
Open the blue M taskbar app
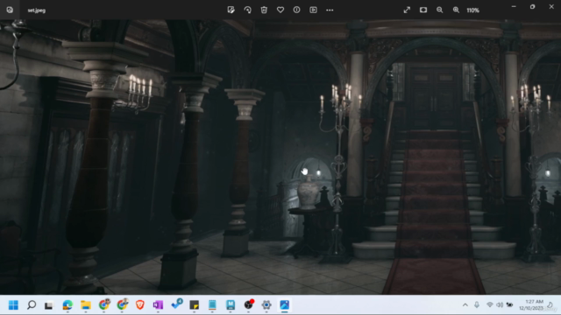[x=231, y=305]
